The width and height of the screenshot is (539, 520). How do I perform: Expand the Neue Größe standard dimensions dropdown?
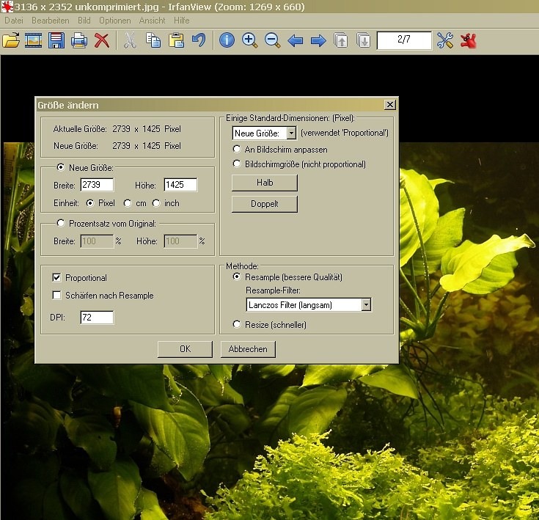pyautogui.click(x=291, y=133)
